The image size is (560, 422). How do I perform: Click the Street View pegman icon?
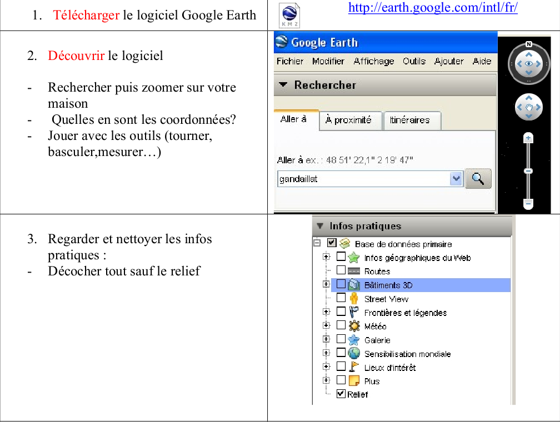[353, 298]
